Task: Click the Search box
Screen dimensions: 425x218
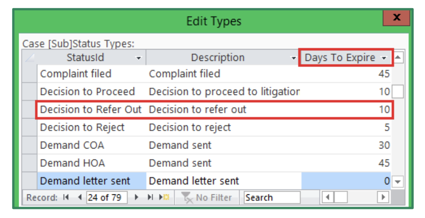Action: point(272,198)
